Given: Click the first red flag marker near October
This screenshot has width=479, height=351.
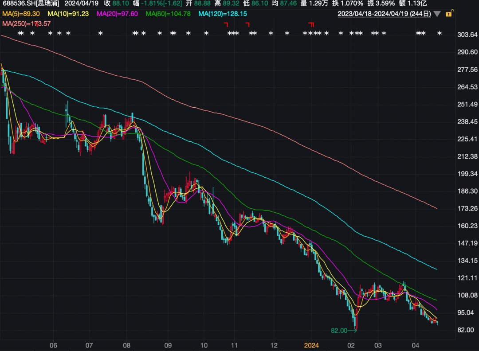Looking at the screenshot, I should [x=226, y=24].
